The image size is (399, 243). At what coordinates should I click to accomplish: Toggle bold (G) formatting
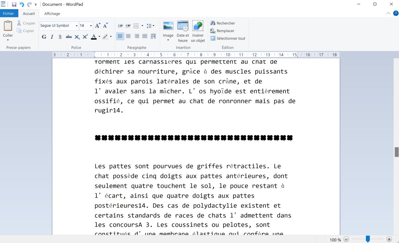pyautogui.click(x=44, y=37)
